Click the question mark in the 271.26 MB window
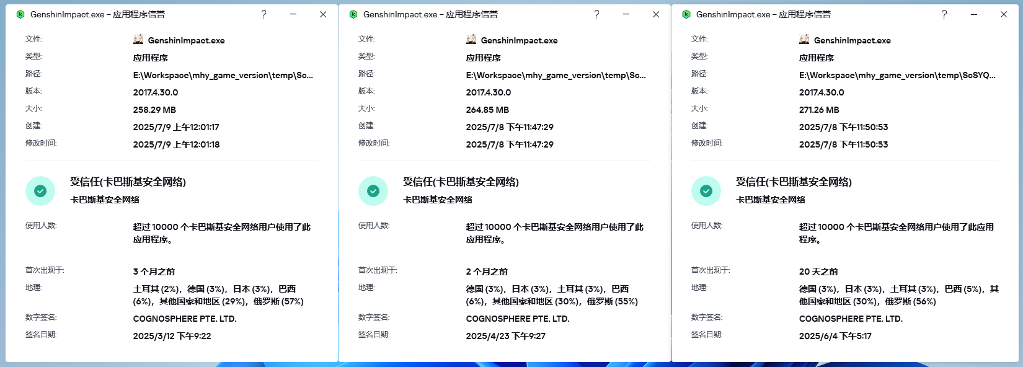 pos(944,14)
